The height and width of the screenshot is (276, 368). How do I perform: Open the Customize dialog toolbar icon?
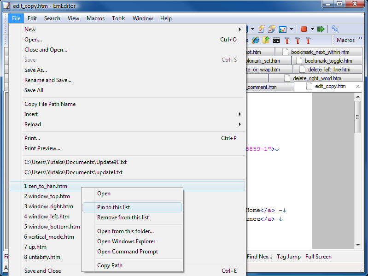[x=283, y=29]
